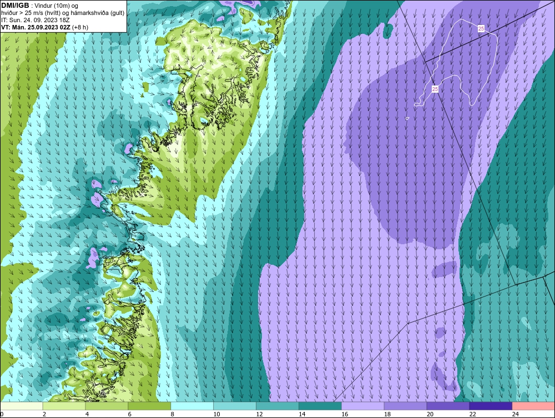The image size is (555, 418).
Task: Click the DMI/IGB title text
Action: tap(15, 6)
